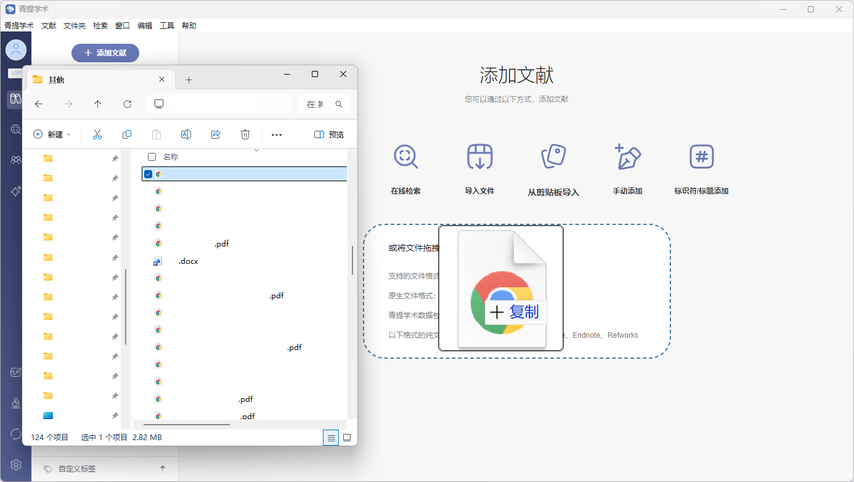This screenshot has height=482, width=854.
Task: Open the three-dot See more menu in Explorer
Action: 277,134
